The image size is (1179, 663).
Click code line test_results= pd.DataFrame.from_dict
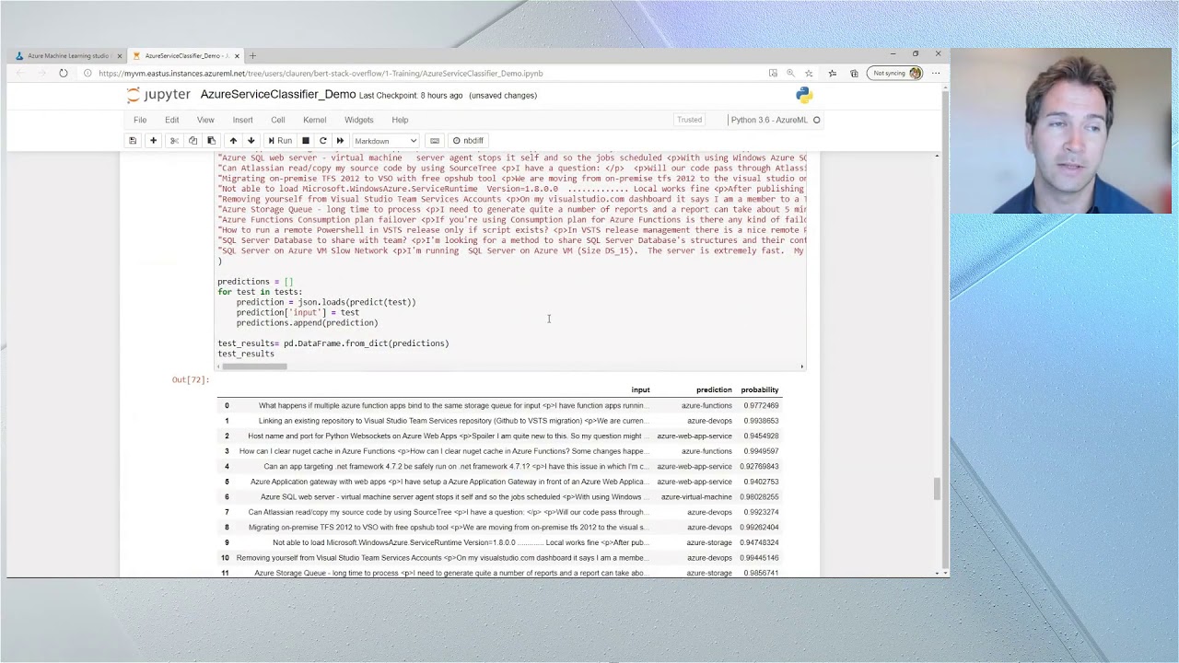333,343
